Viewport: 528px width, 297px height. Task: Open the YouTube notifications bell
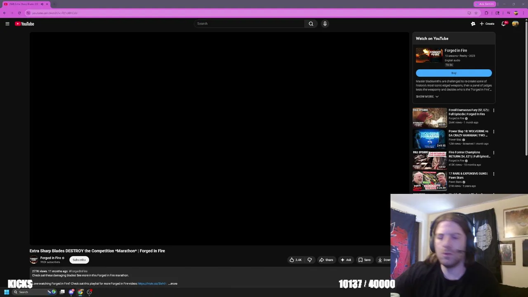504,24
